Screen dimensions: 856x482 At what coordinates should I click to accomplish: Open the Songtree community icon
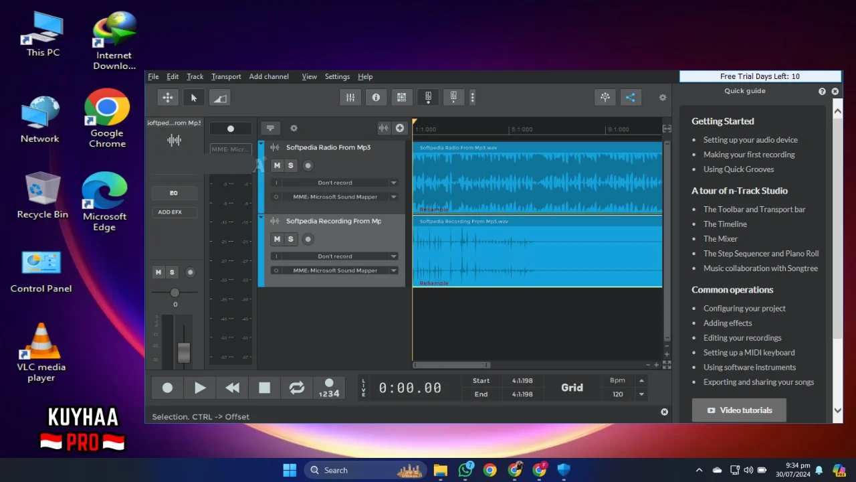tap(605, 98)
